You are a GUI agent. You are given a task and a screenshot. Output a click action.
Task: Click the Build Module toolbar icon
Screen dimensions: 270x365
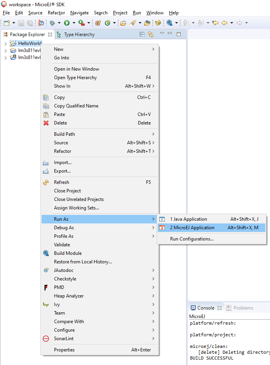[169, 23]
